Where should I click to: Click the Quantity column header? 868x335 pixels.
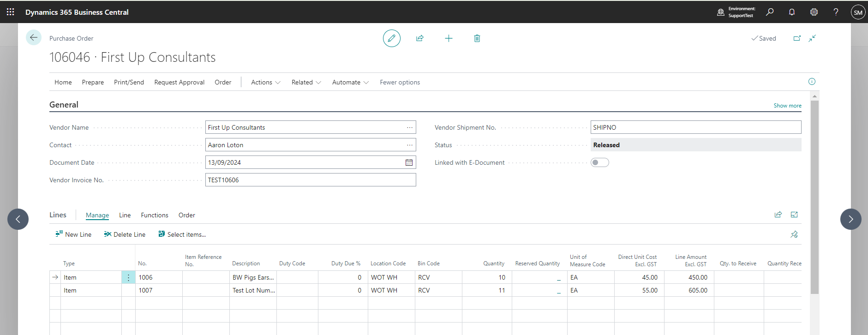click(x=494, y=263)
